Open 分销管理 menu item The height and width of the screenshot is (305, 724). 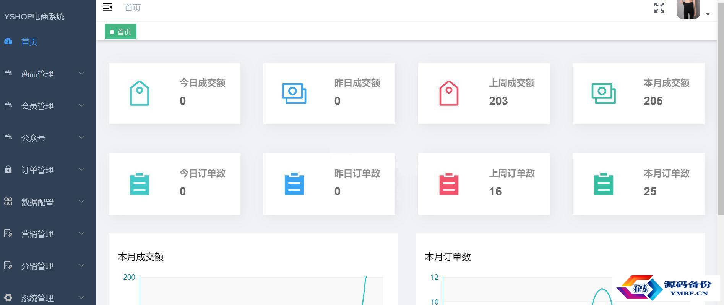(48, 266)
